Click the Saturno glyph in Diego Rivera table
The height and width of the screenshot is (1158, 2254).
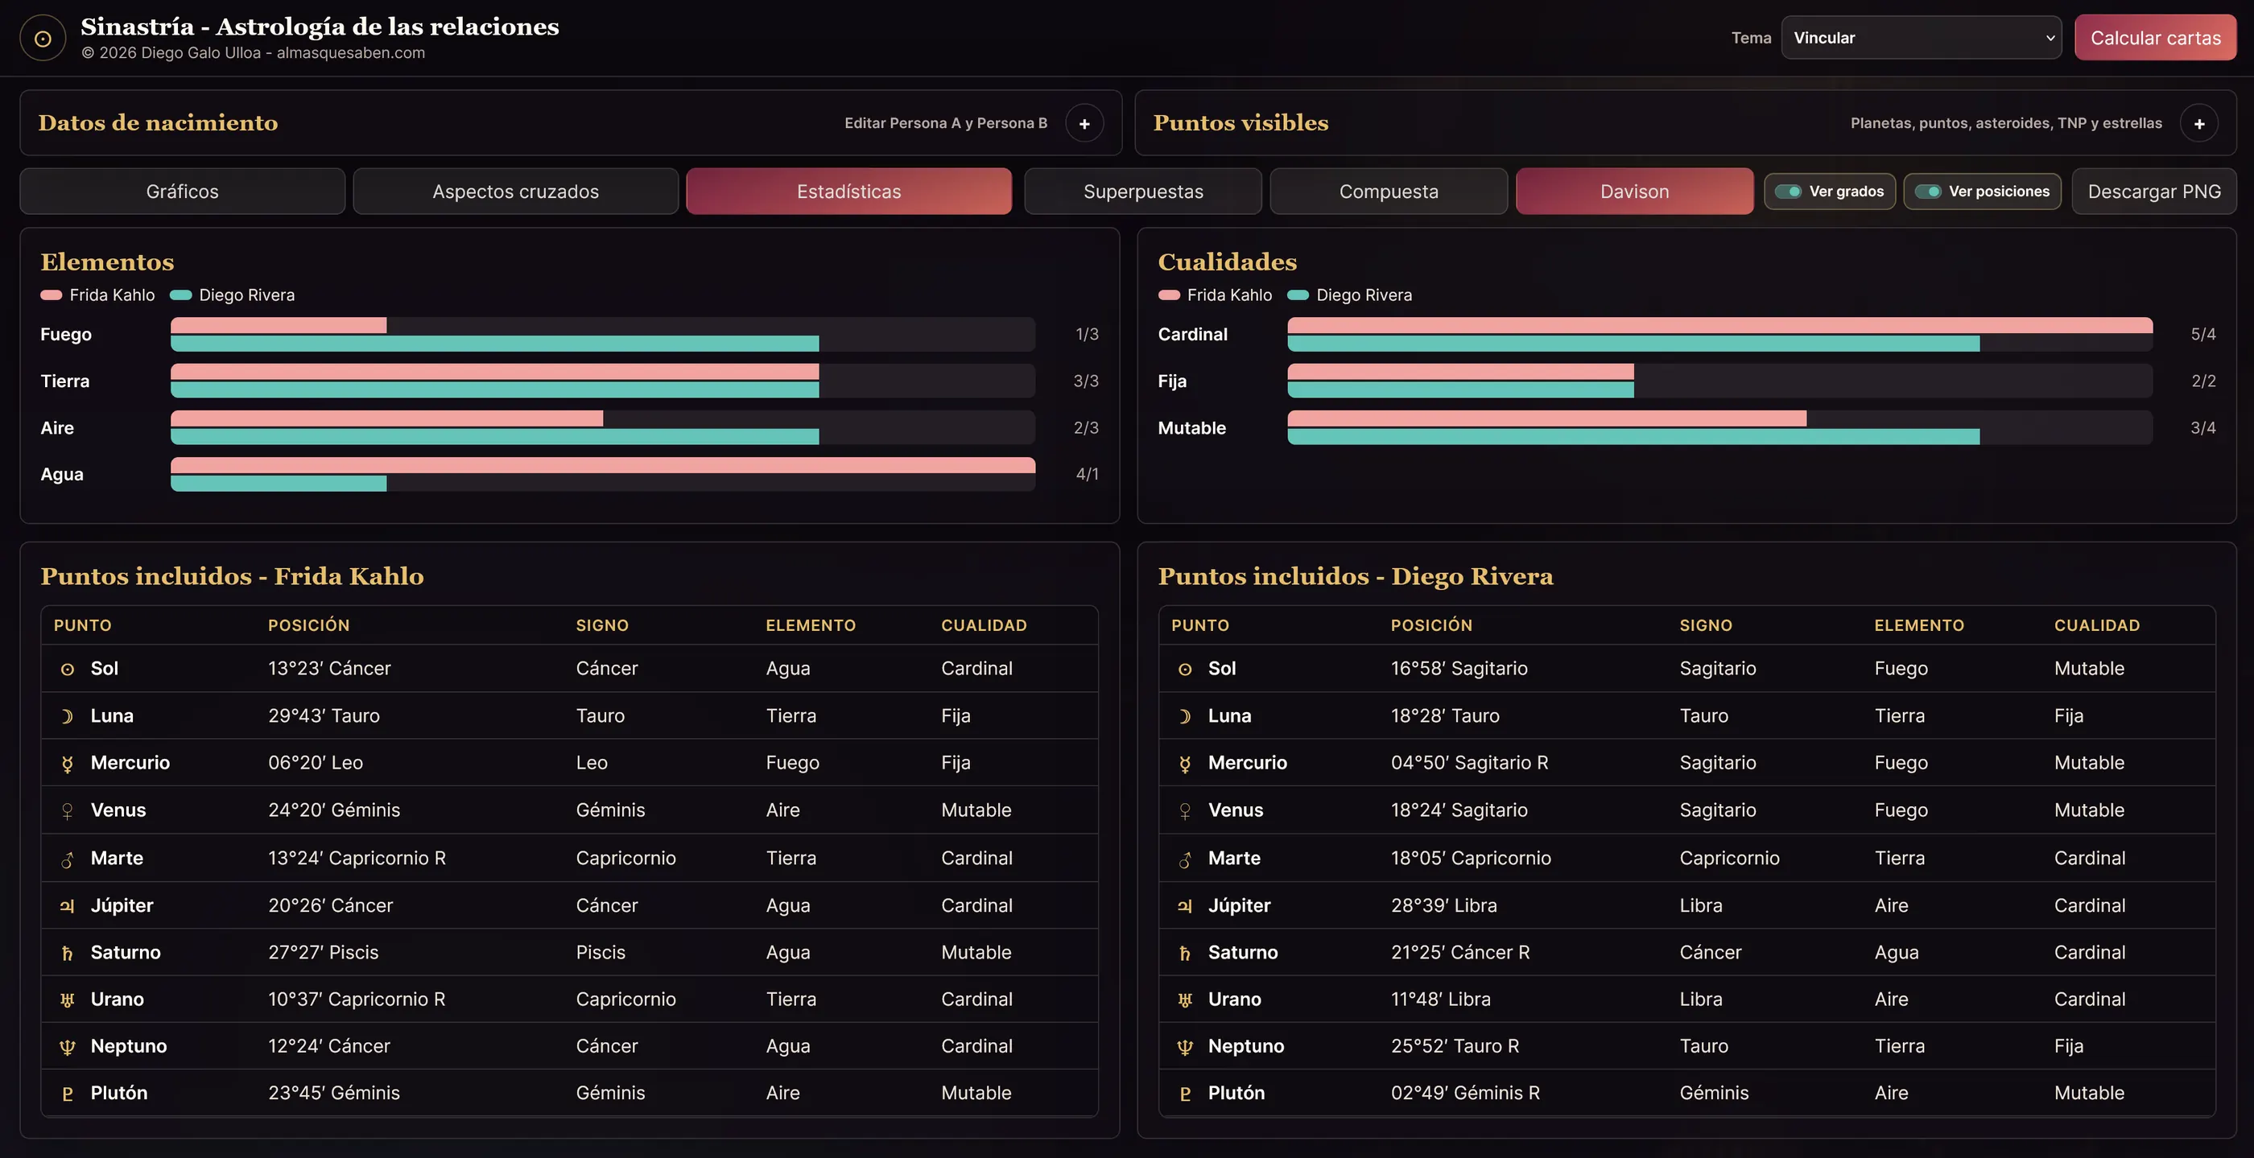1185,954
